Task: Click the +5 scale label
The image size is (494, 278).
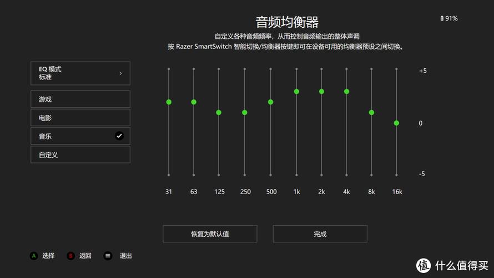Action: (423, 71)
